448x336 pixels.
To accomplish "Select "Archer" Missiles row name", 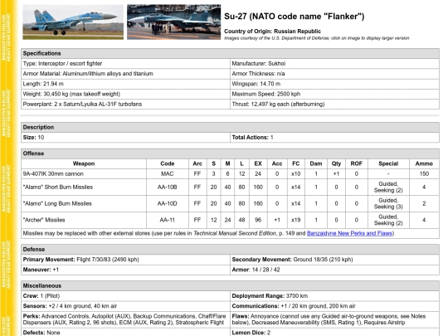I will click(44, 220).
